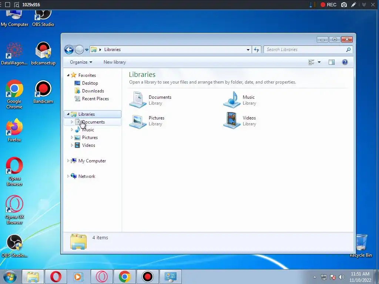The image size is (379, 284).
Task: Open recent pages dropdown beside forward arrow
Action: (x=87, y=50)
